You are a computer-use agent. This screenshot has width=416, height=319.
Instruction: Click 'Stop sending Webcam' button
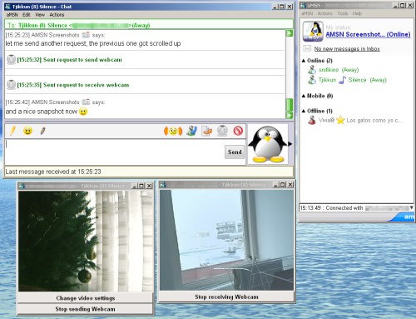(x=85, y=309)
